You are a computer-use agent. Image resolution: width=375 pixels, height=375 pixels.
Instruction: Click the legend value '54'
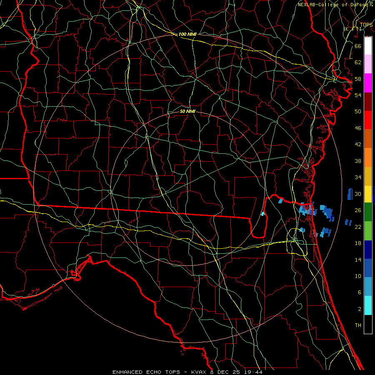point(358,95)
